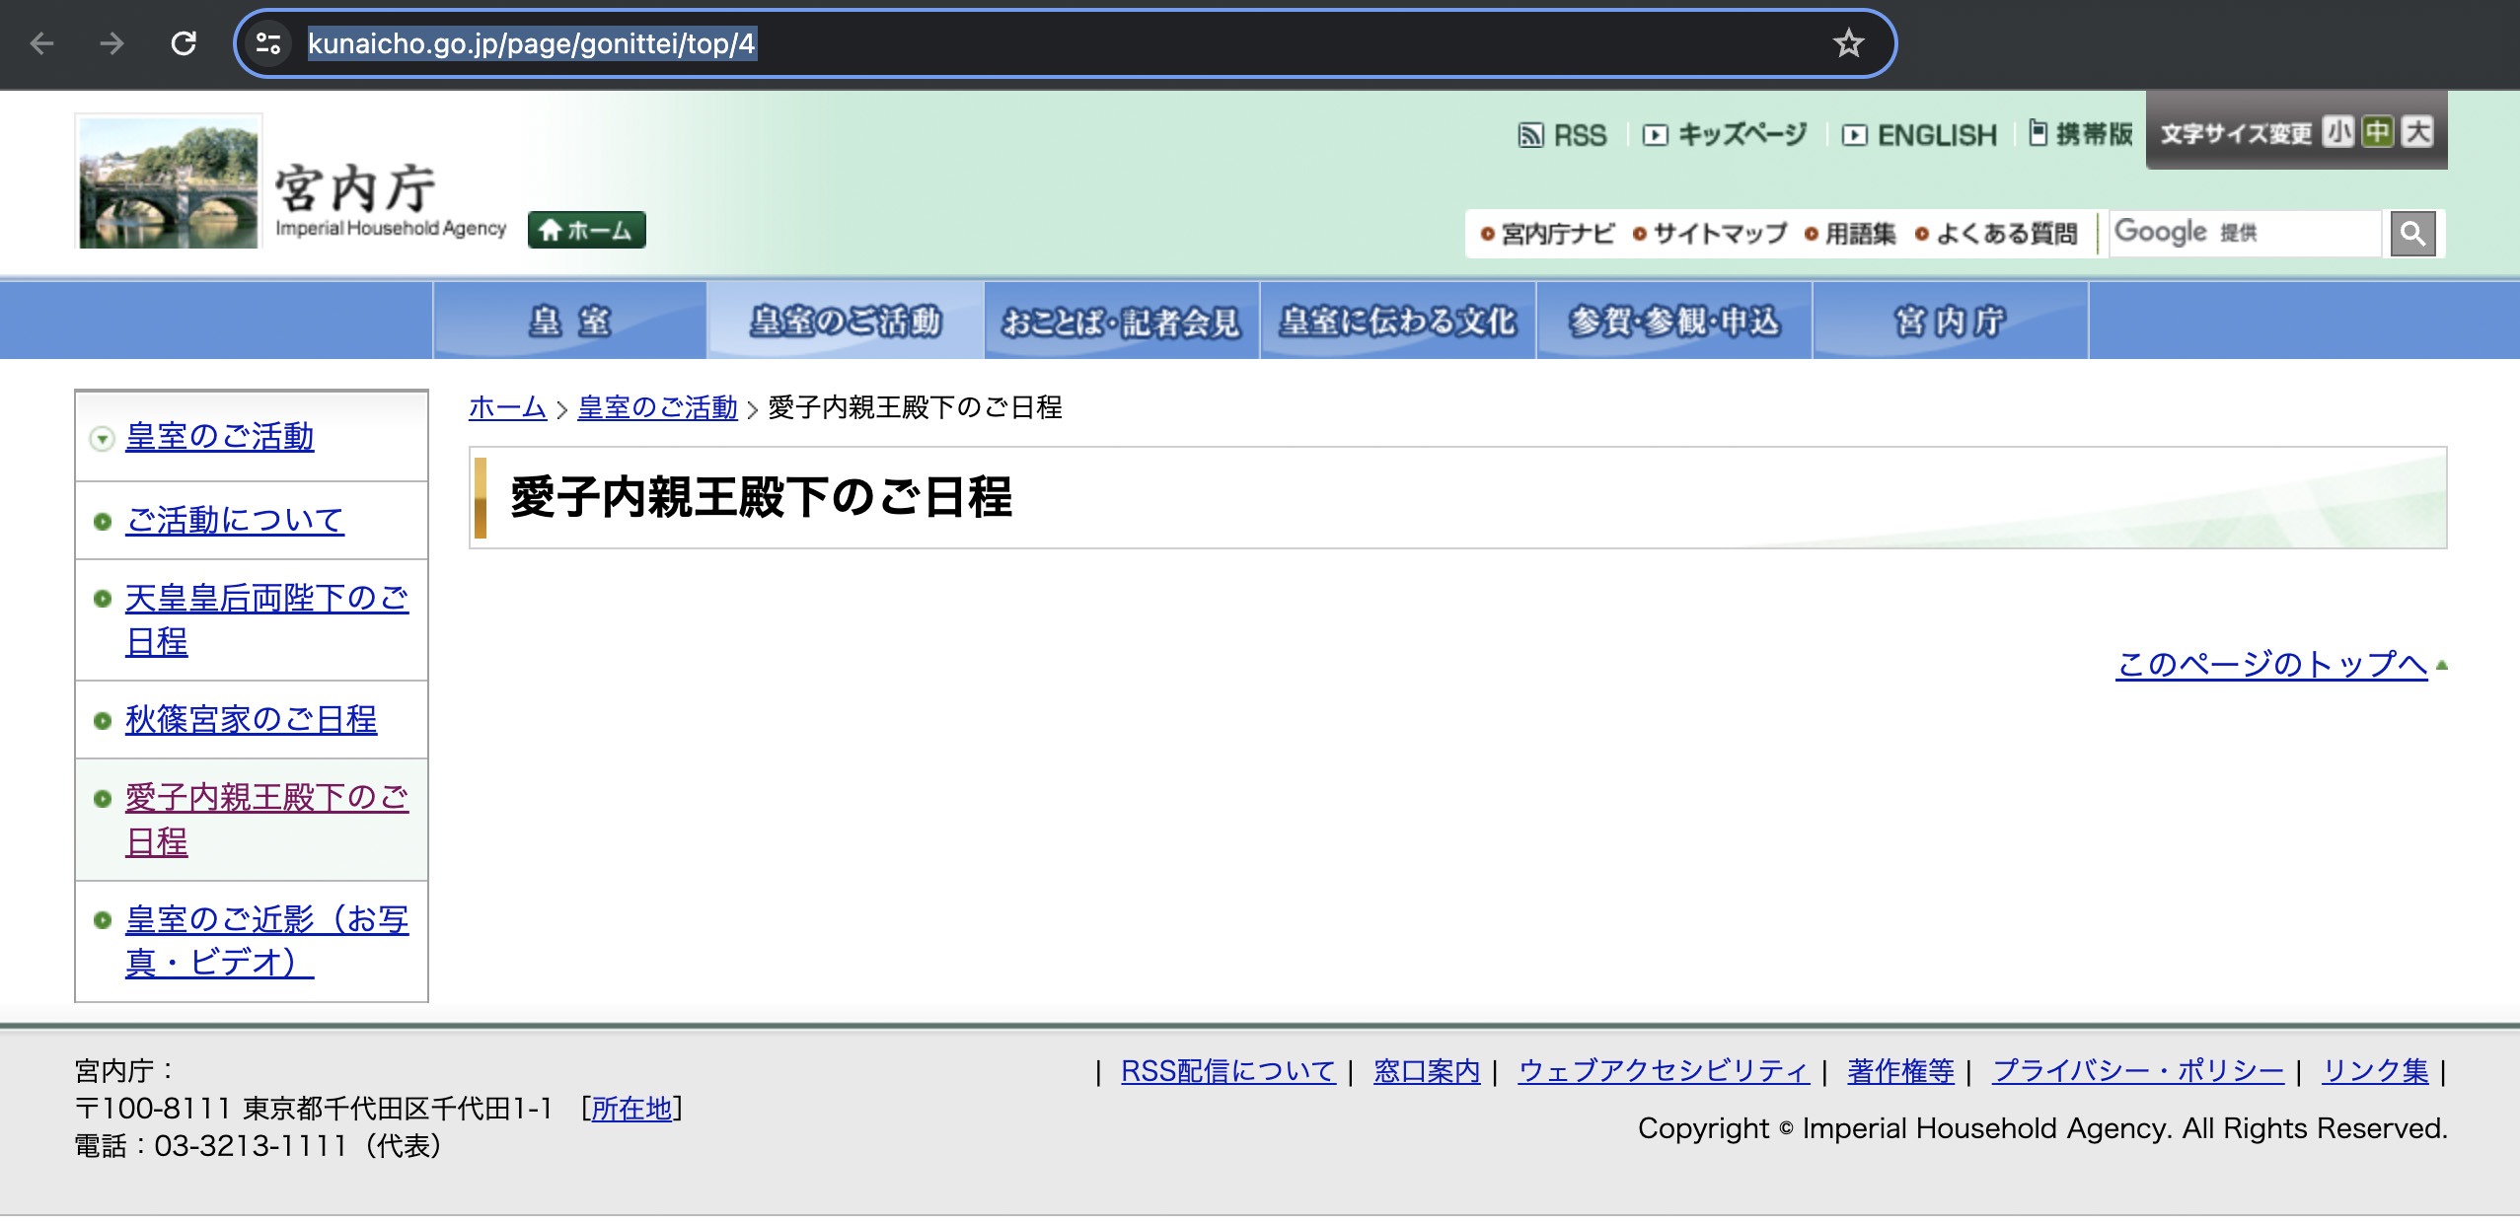The height and width of the screenshot is (1225, 2520).
Task: Click the green ホーム home button
Action: point(586,230)
